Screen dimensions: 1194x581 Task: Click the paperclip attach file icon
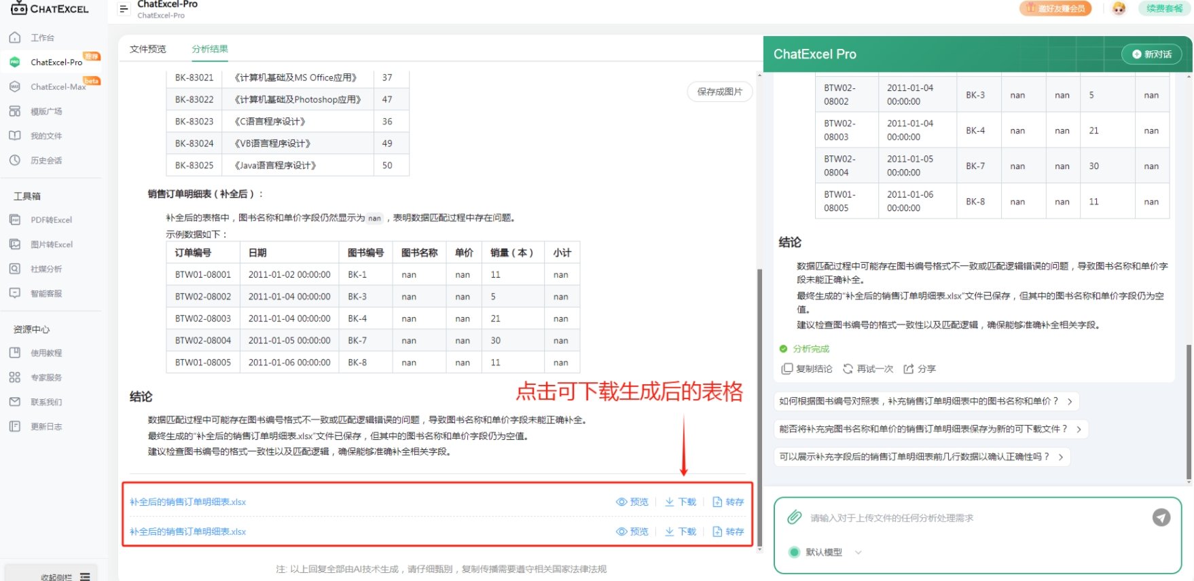tap(794, 517)
